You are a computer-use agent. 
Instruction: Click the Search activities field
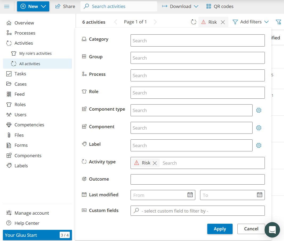click(119, 6)
